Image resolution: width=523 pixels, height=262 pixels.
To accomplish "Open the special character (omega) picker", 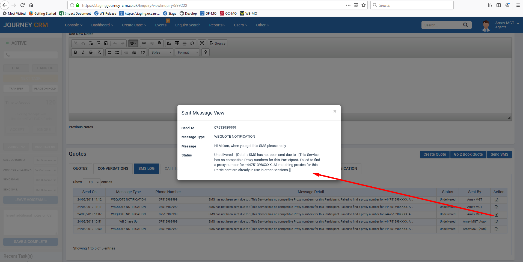I will [x=192, y=43].
